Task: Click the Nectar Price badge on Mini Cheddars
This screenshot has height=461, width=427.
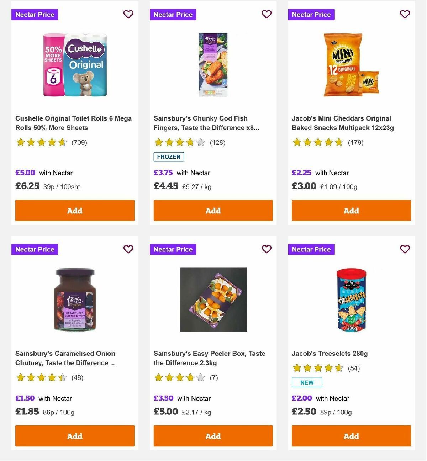Action: (x=311, y=15)
